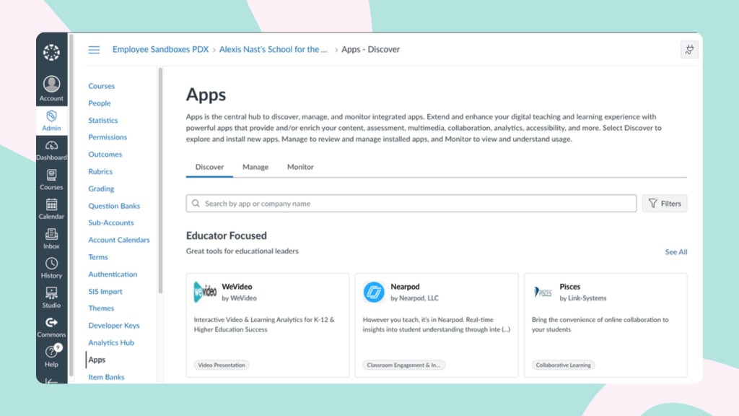Viewport: 739px width, 416px height.
Task: Click the Canvas logo at the top of sidebar
Action: point(51,51)
